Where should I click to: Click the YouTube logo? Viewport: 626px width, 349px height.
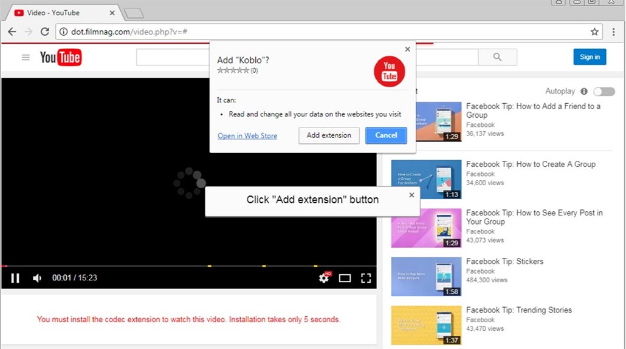click(61, 58)
